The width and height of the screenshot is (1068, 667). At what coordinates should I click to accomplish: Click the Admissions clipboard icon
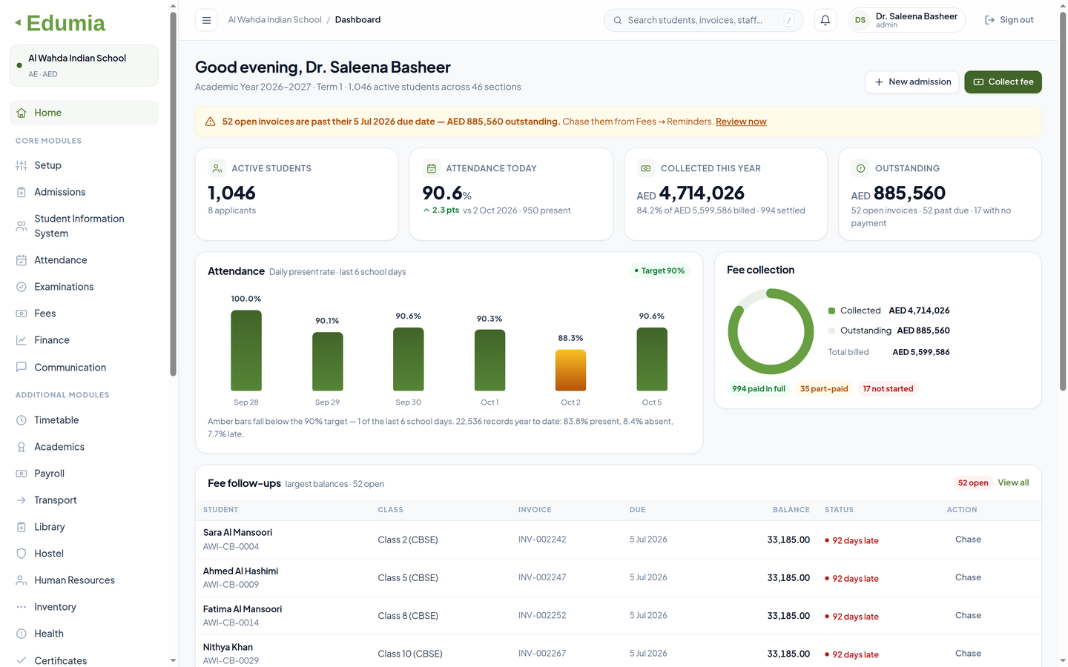[22, 192]
